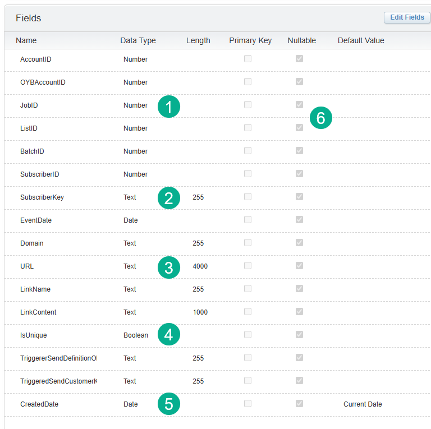Screen dimensions: 431x429
Task: Click the green number 3 marker
Action: point(168,267)
